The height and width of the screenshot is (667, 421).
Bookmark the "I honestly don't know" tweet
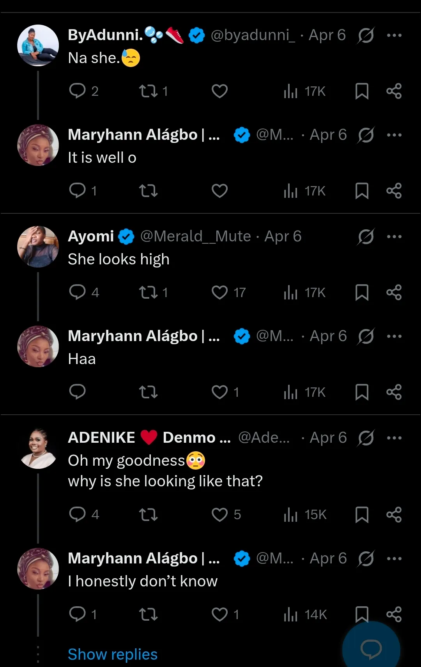pyautogui.click(x=361, y=613)
